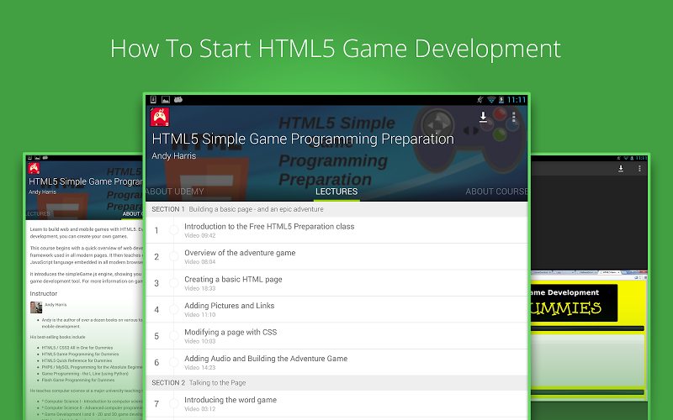Tap the Instructor heading in left screen

[x=44, y=293]
